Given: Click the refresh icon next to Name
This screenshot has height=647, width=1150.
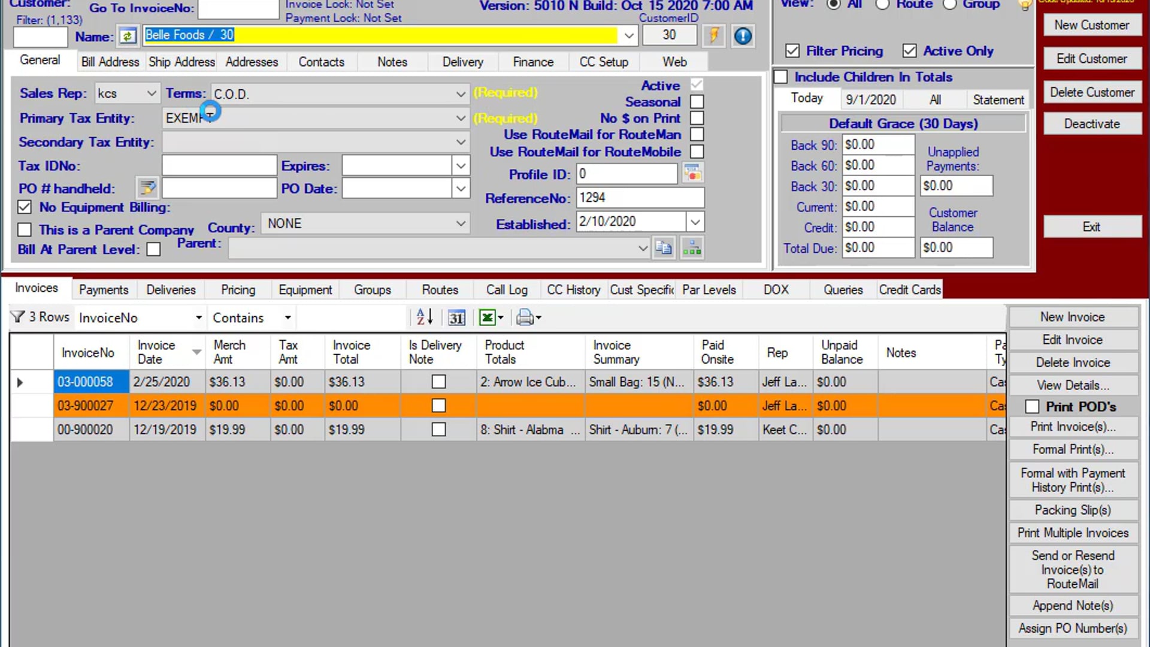Looking at the screenshot, I should 128,37.
